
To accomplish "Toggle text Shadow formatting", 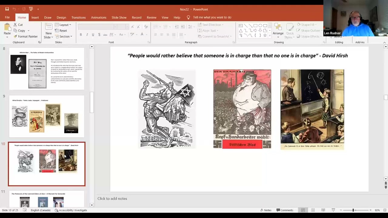I will coord(99,35).
